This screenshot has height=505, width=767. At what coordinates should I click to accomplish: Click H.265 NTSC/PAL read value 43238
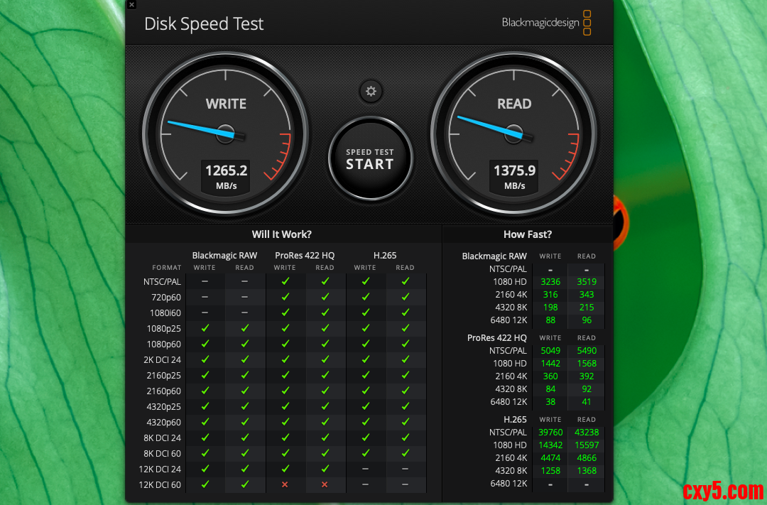pyautogui.click(x=587, y=433)
